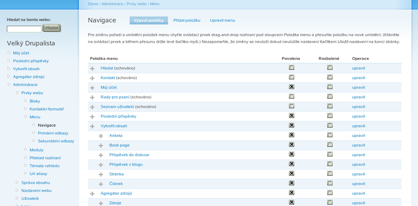Click drag handle next to Book page
The width and height of the screenshot is (418, 206).
101,145
